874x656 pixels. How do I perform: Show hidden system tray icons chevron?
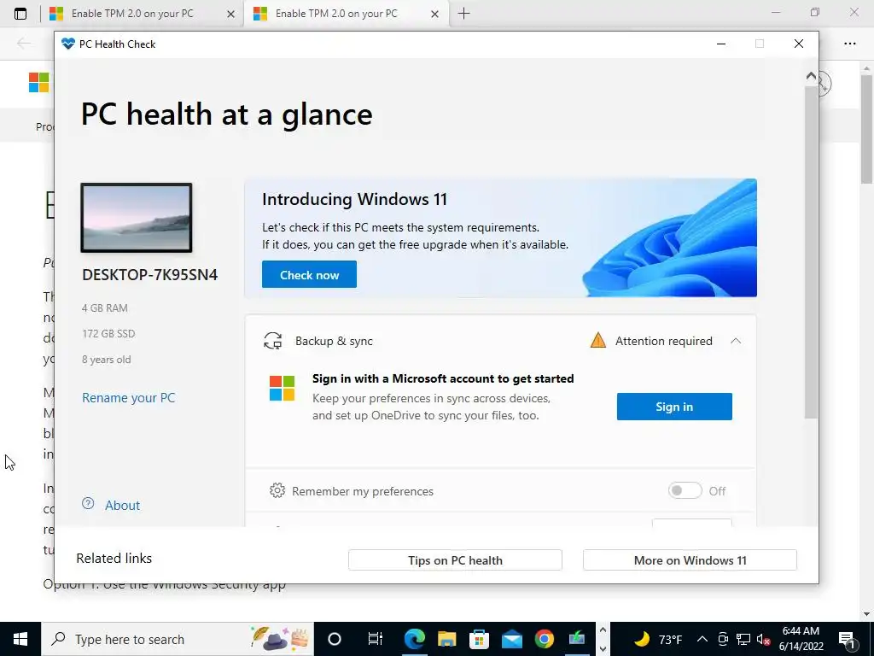702,639
